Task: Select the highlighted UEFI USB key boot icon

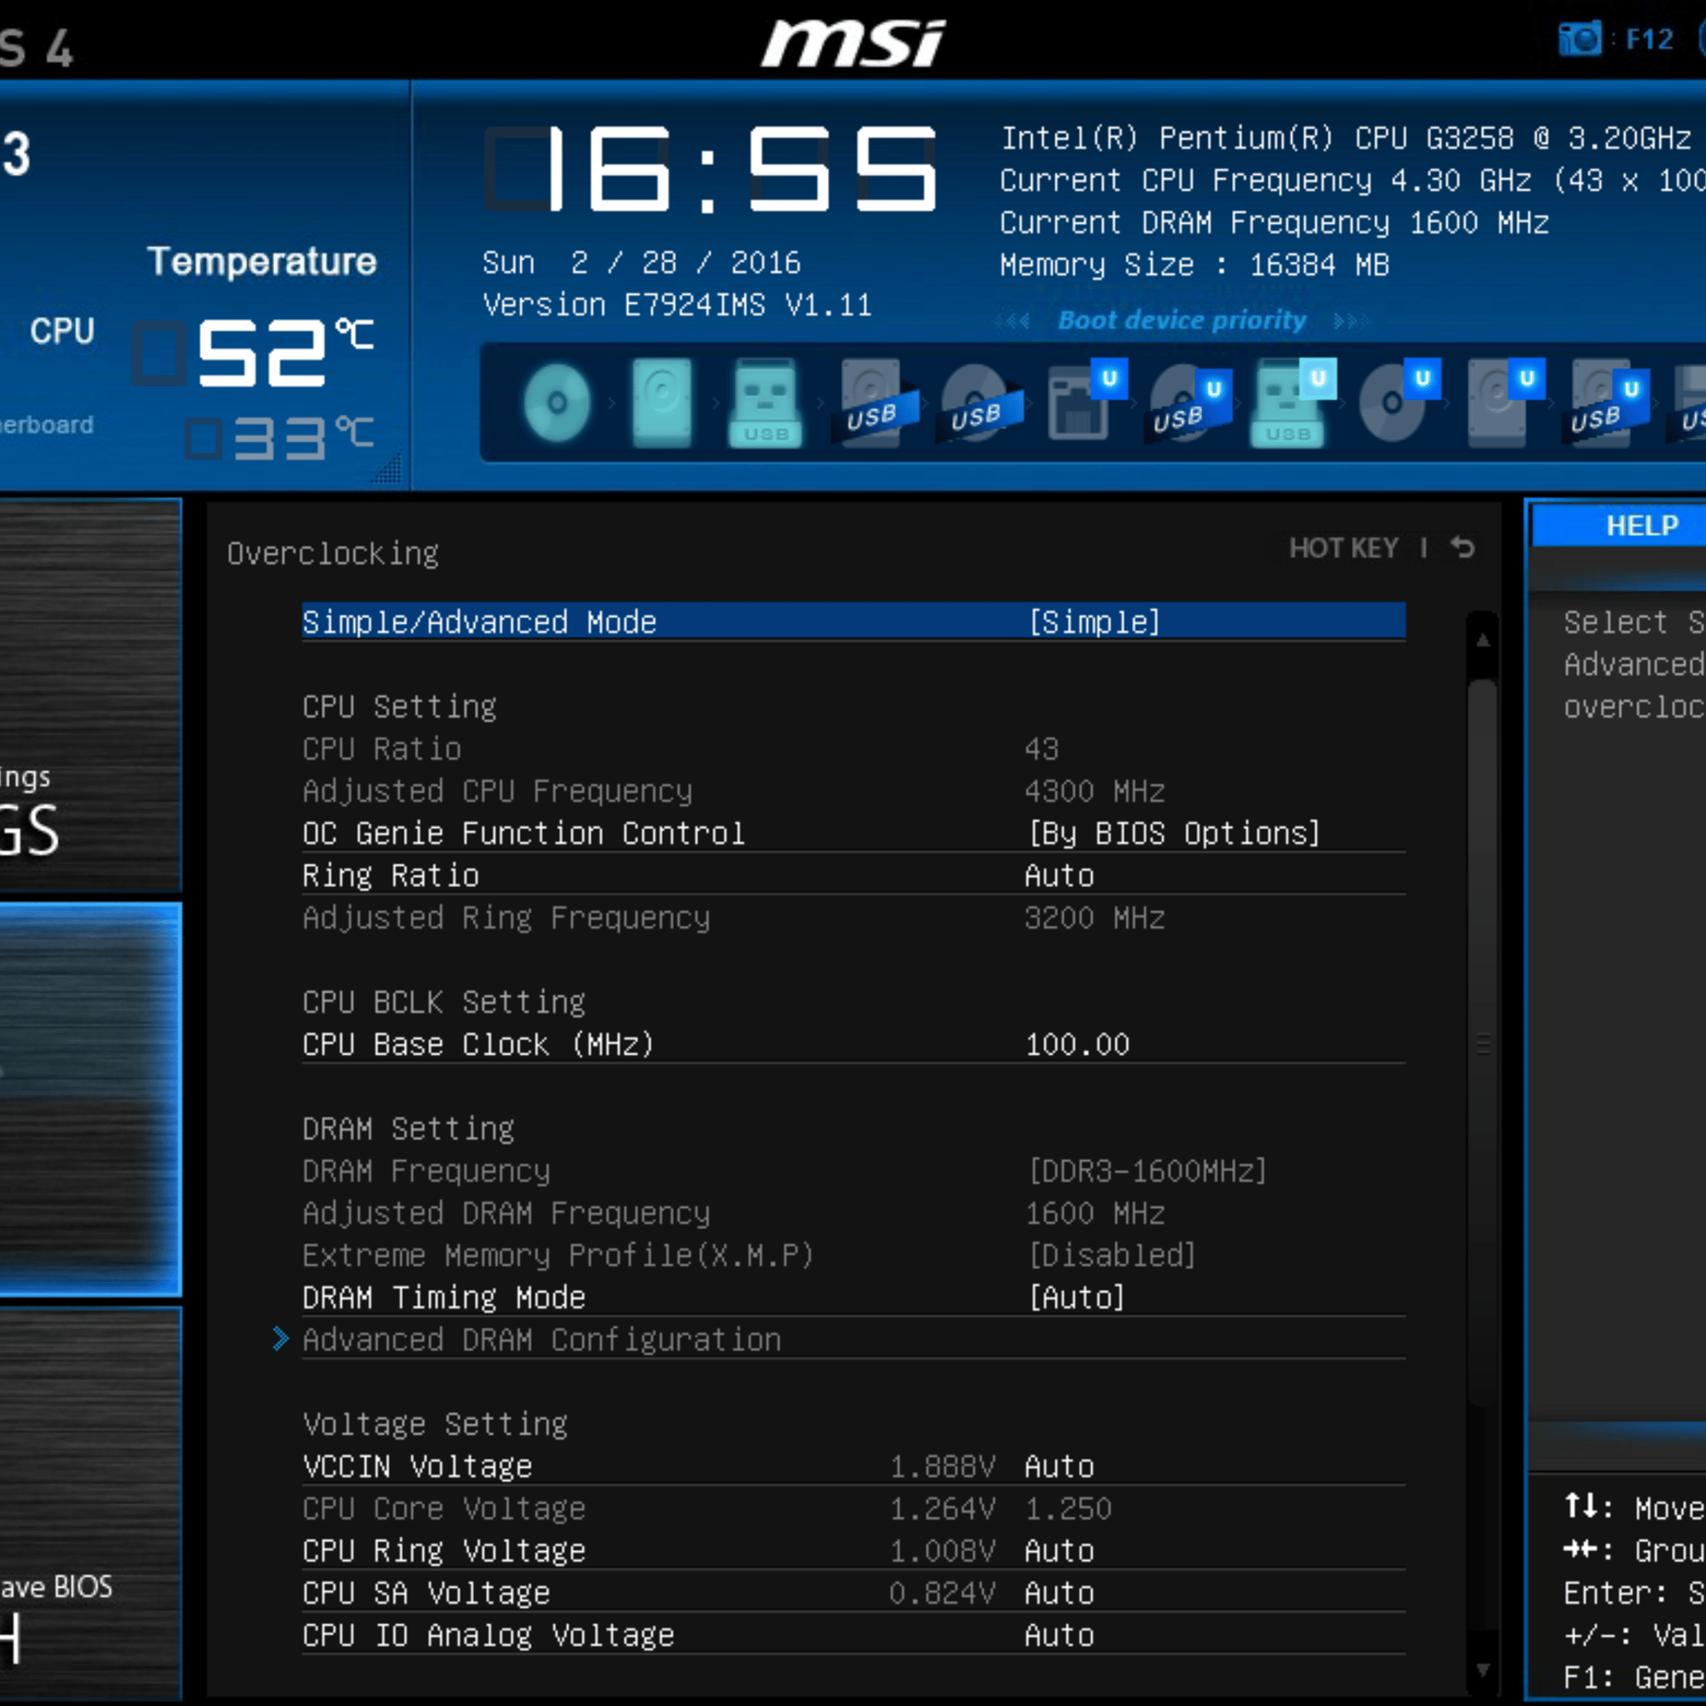Action: point(1293,402)
